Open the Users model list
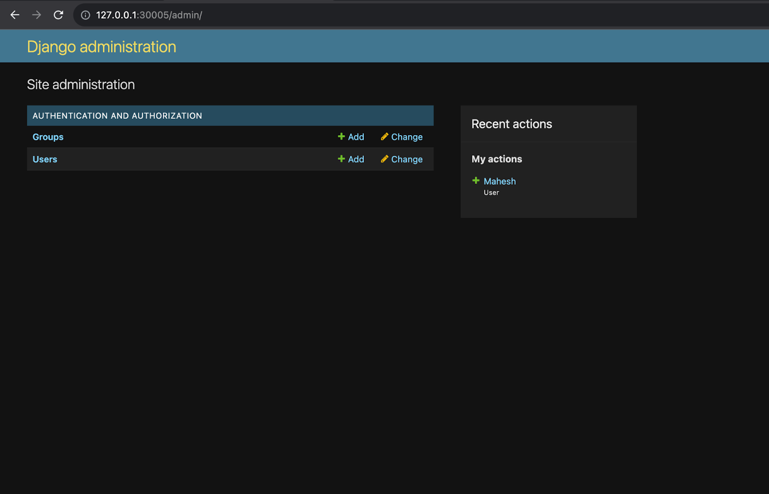 (x=45, y=159)
